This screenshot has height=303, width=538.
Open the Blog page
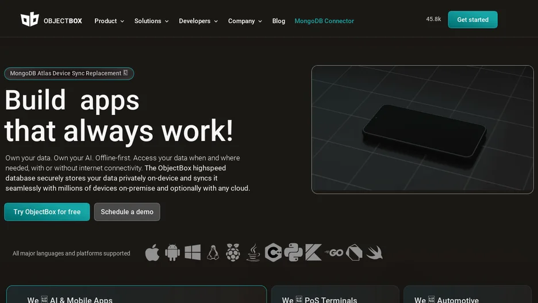click(x=279, y=21)
